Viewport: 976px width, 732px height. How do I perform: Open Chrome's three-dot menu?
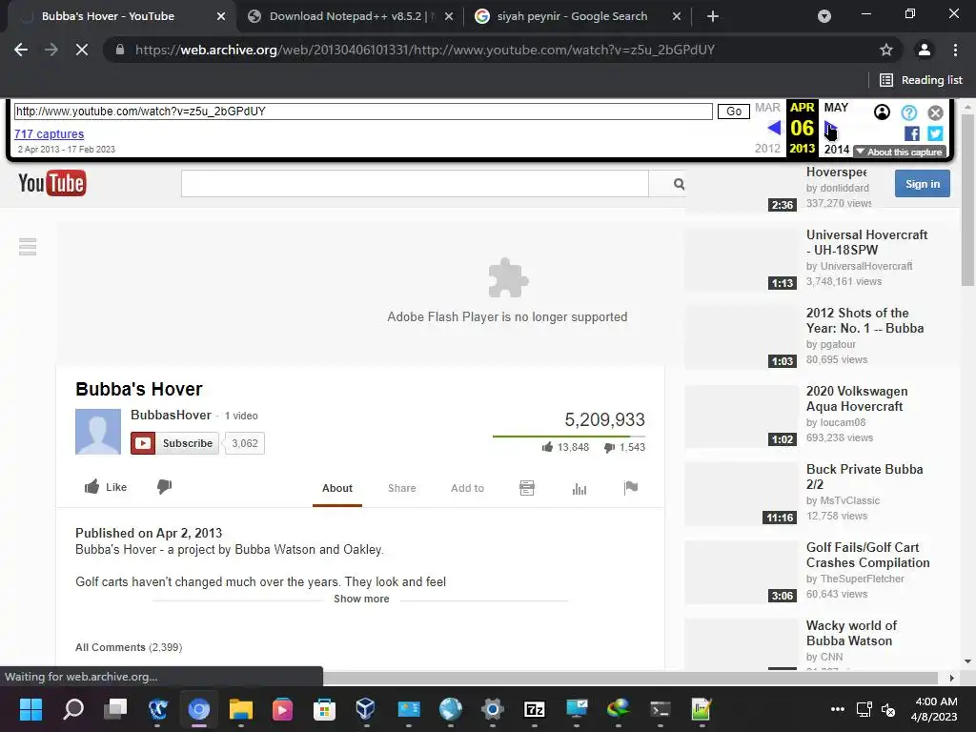[955, 50]
